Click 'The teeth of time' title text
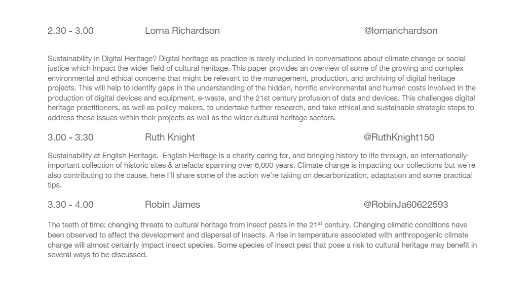531x282 pixels. click(76, 225)
